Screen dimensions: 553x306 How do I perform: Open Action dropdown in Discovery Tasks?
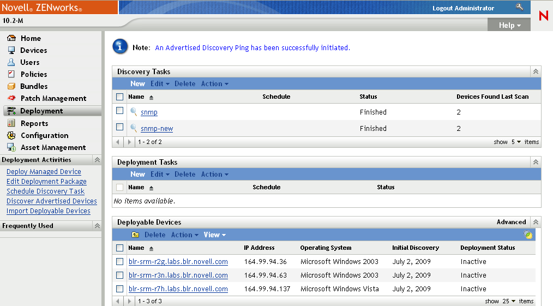(215, 83)
